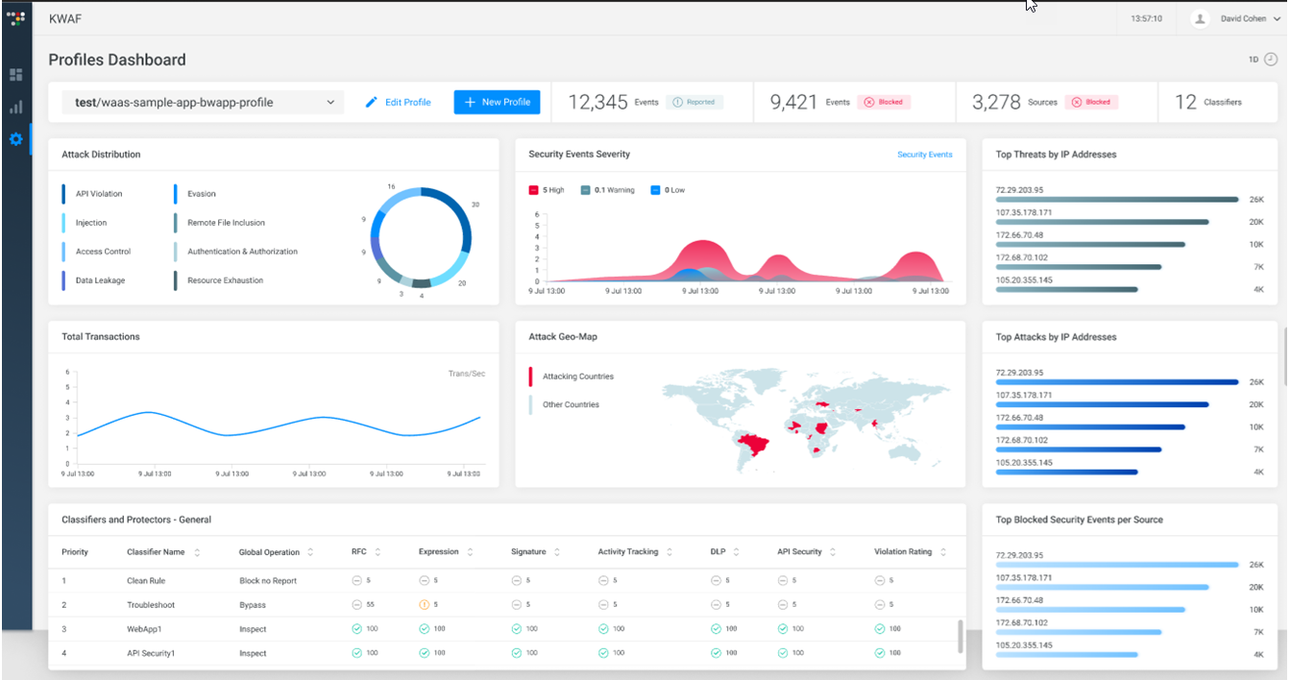This screenshot has width=1290, height=680.
Task: Click the classifiers table vertical scrollbar
Action: pos(960,635)
